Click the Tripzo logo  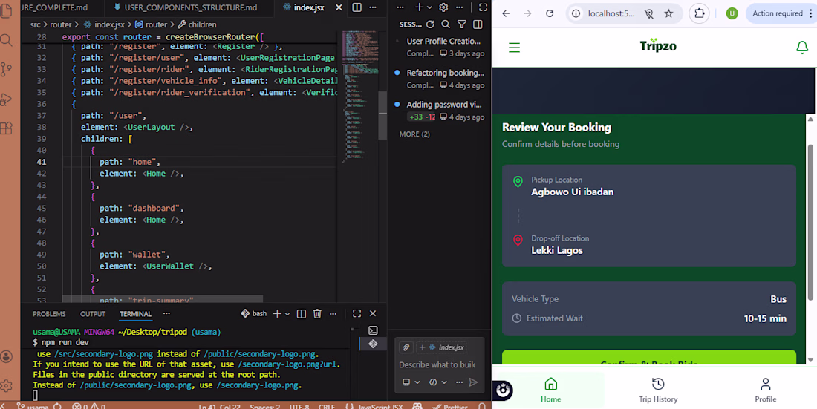[658, 45]
